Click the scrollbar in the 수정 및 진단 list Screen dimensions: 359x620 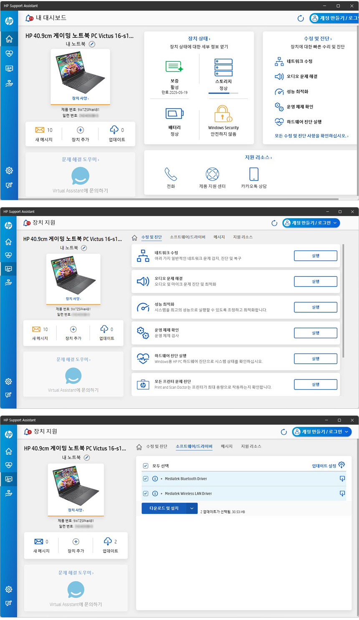pos(343,301)
